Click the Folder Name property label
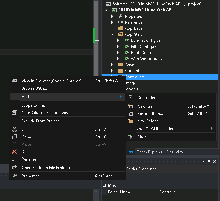Screen dimensions: 220x201 tap(119, 192)
